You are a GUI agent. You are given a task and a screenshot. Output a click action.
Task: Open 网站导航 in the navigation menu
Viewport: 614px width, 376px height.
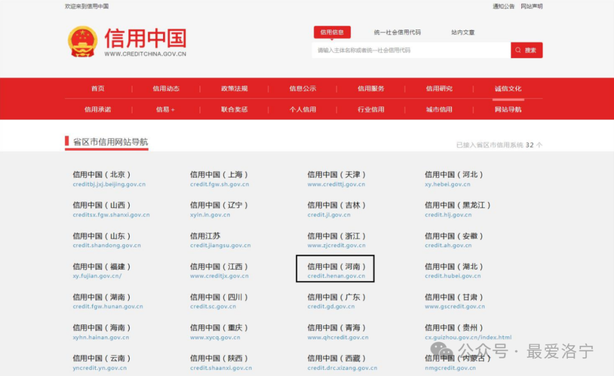coord(508,110)
